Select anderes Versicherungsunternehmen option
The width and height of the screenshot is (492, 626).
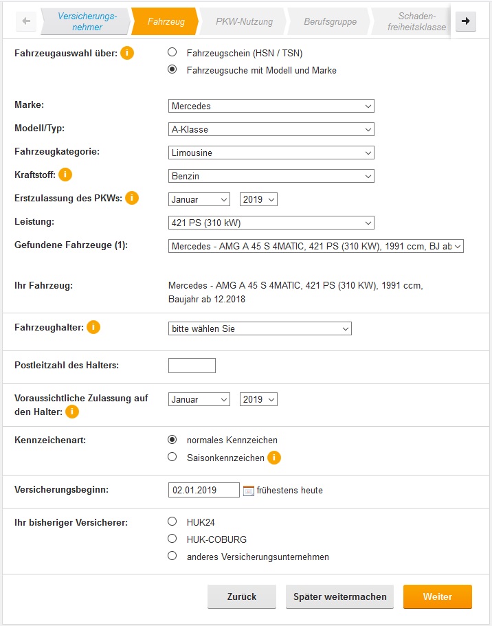pos(172,557)
